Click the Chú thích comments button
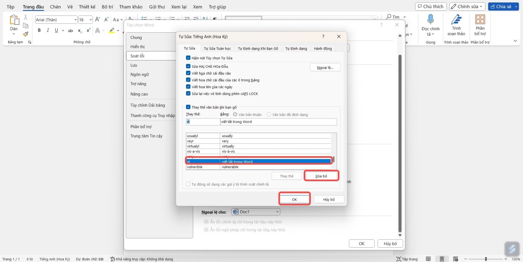523x262 pixels. coord(431,7)
